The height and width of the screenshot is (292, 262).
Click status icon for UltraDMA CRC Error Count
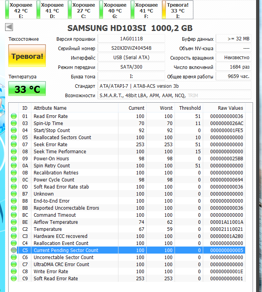(14, 264)
